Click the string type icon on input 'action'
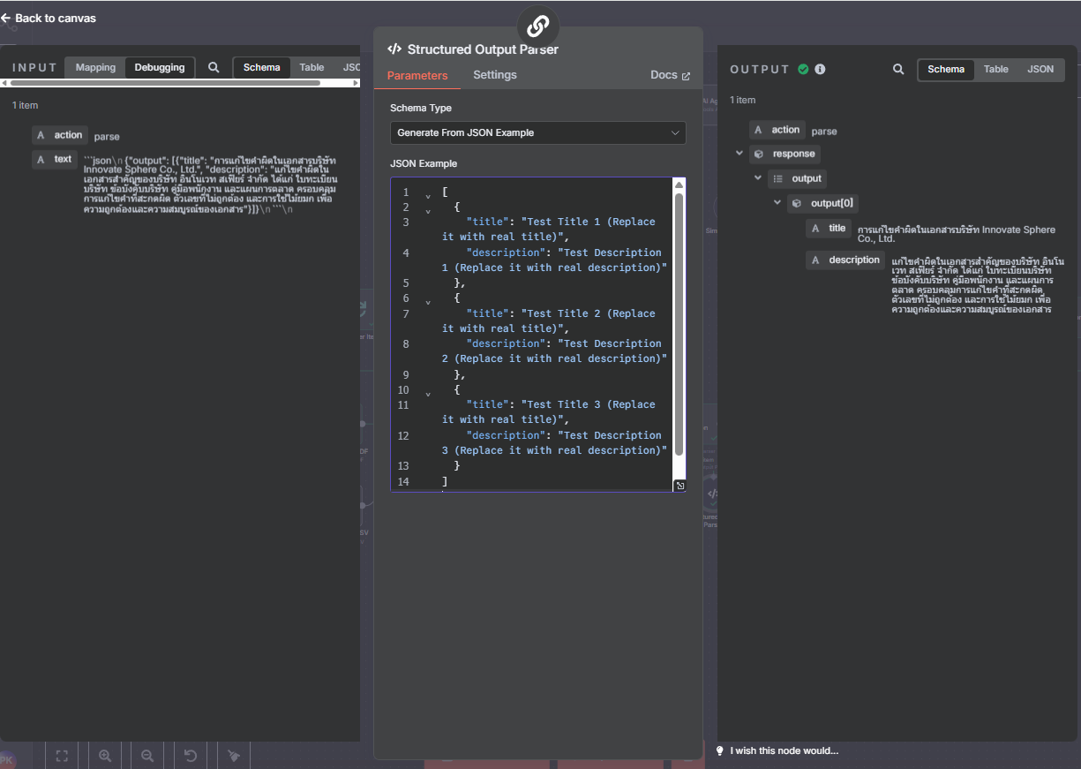 point(41,135)
